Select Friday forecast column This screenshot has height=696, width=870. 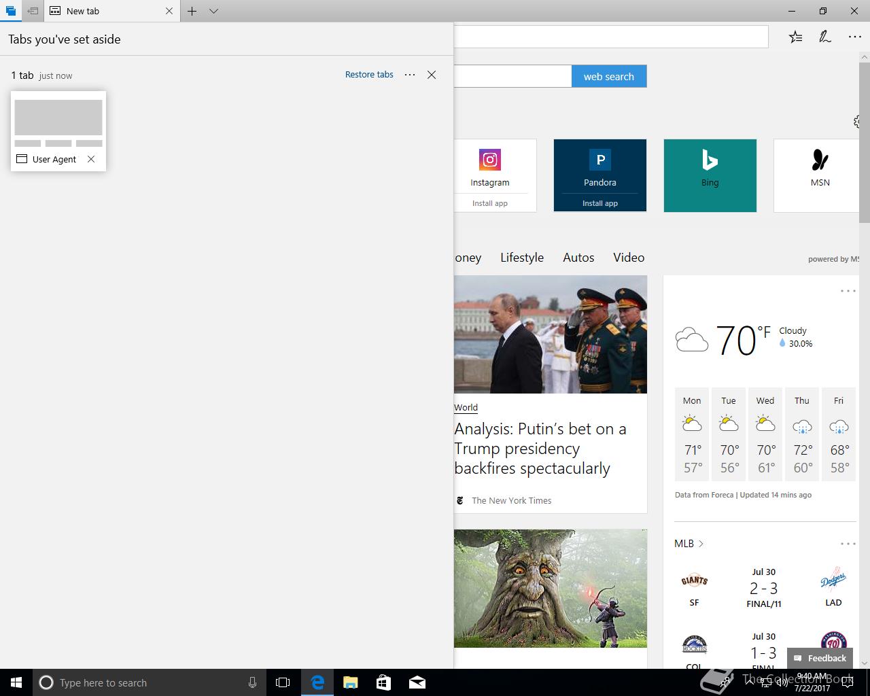(x=839, y=435)
